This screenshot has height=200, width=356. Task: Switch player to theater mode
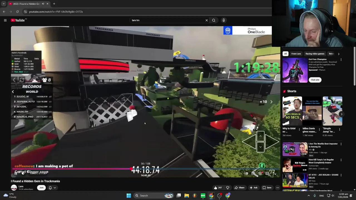coord(267,173)
